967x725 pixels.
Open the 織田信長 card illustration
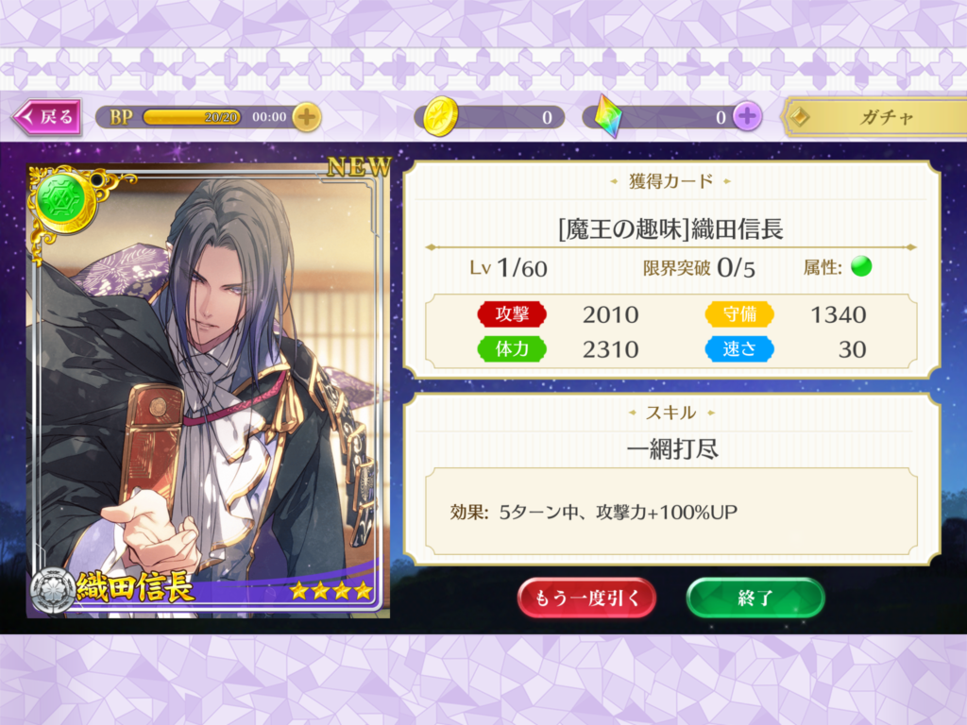tap(207, 390)
